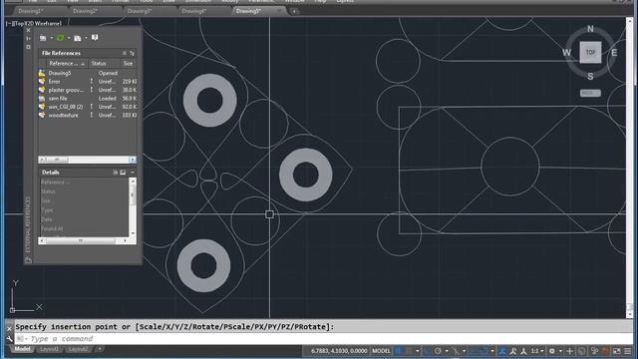
Task: Switch the Details pane to details mode
Action: (116, 173)
